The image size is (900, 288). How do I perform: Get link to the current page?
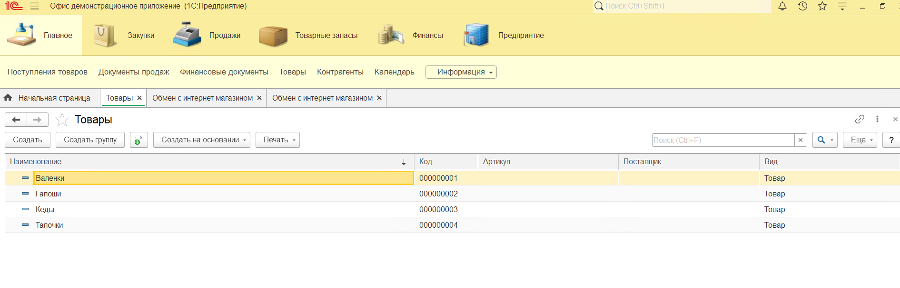point(860,119)
